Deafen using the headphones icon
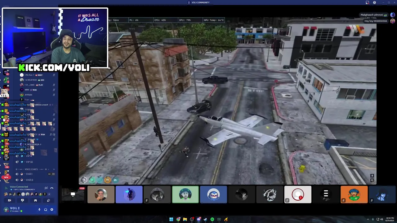Image resolution: width=397 pixels, height=223 pixels. tap(46, 210)
